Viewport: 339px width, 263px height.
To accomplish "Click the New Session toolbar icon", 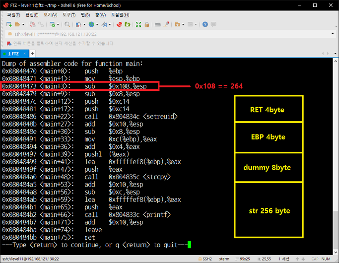I will click(9, 24).
